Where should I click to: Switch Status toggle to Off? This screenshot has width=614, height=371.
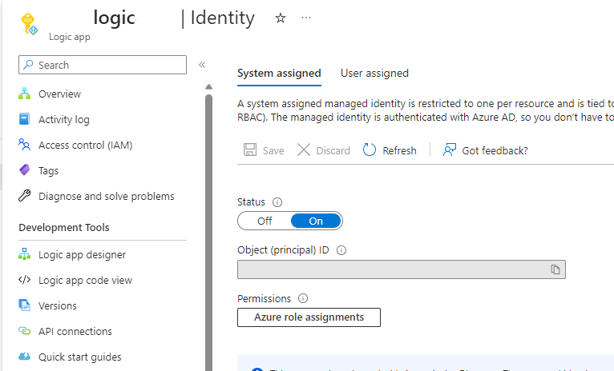[x=265, y=221]
